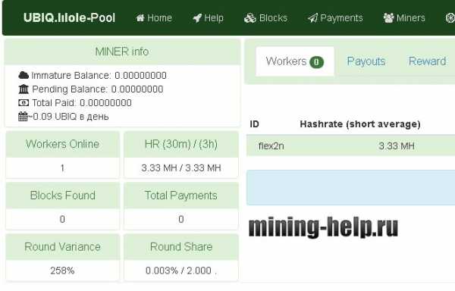Click the partially visible icon after Miners
The width and height of the screenshot is (455, 291).
tap(450, 18)
